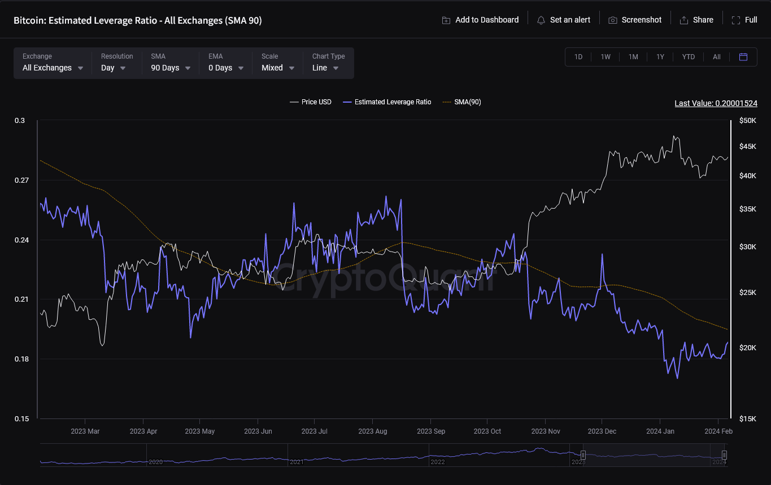The width and height of the screenshot is (771, 485).
Task: Click 2021 in the range navigator
Action: click(x=297, y=462)
